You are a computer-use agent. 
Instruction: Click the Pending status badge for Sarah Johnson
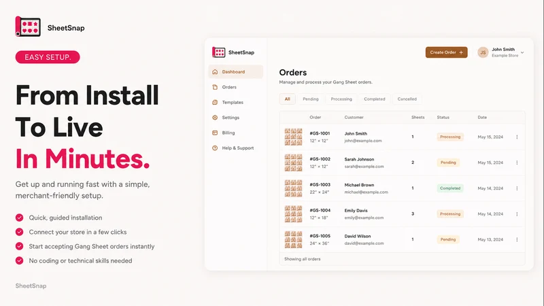pyautogui.click(x=448, y=163)
